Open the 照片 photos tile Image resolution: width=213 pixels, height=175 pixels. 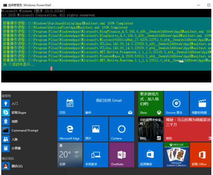coord(96,129)
